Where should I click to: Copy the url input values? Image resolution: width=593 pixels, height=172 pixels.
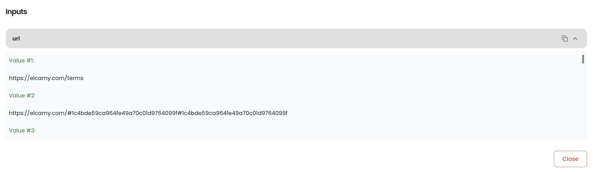tap(565, 39)
